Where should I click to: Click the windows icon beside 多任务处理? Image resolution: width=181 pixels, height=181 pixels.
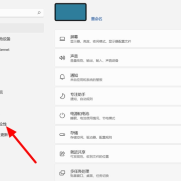pyautogui.click(x=62, y=173)
